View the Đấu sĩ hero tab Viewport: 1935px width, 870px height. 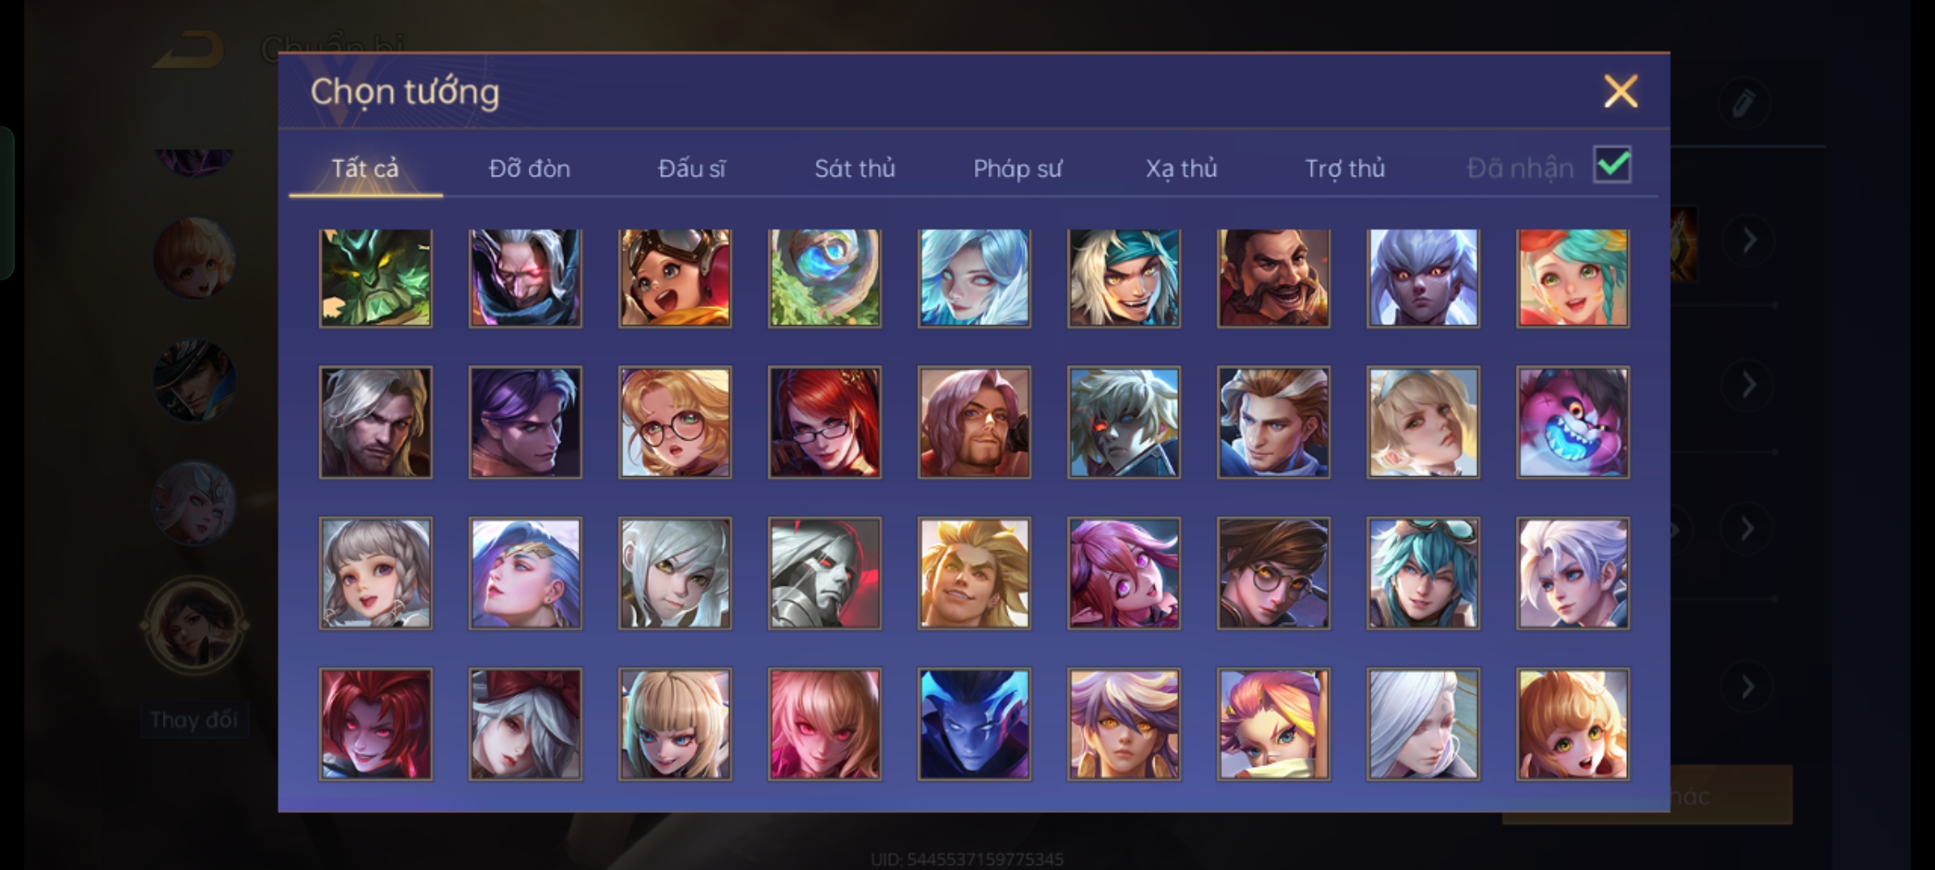[x=692, y=168]
